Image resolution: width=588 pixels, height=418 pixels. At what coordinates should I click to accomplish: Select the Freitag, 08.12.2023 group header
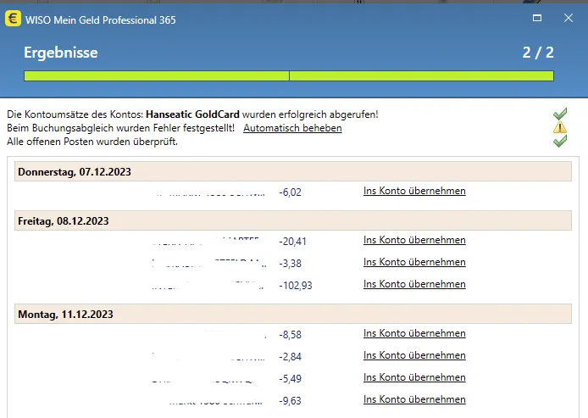tap(63, 221)
